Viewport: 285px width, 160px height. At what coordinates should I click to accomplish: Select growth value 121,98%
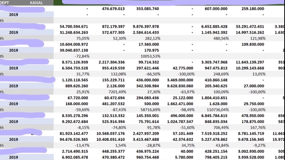(258, 38)
